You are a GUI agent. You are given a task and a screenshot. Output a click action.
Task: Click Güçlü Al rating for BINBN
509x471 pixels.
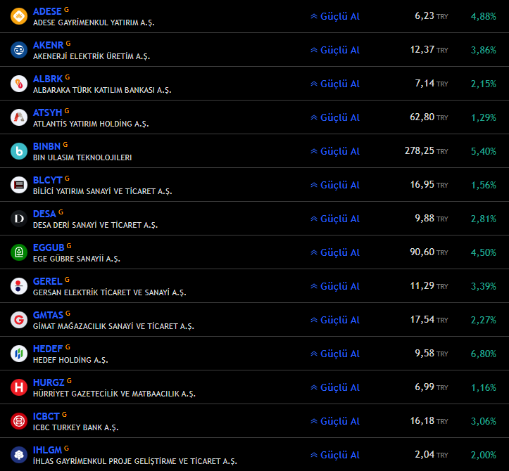click(x=335, y=151)
